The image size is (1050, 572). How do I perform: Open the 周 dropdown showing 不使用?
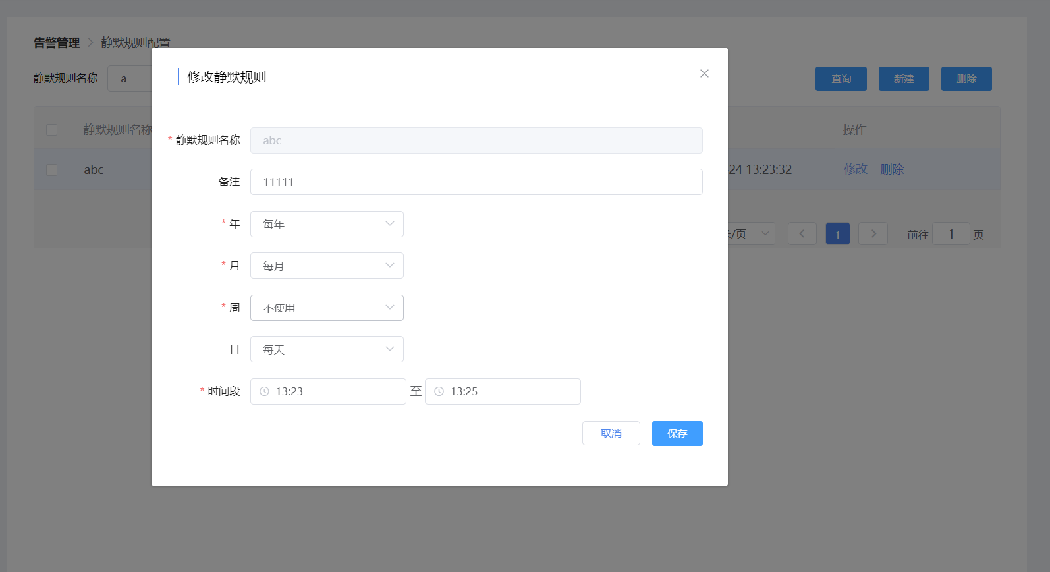327,308
